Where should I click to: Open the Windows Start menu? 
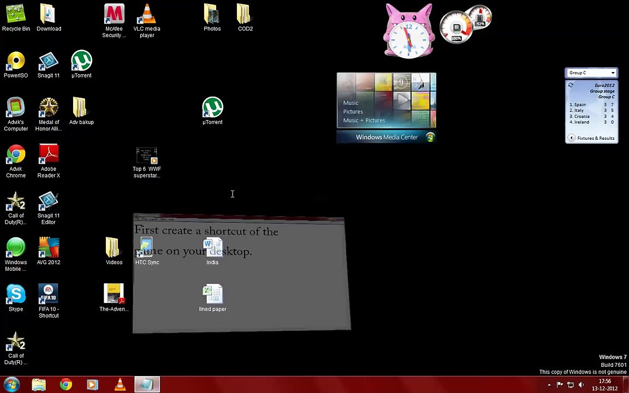pyautogui.click(x=11, y=384)
